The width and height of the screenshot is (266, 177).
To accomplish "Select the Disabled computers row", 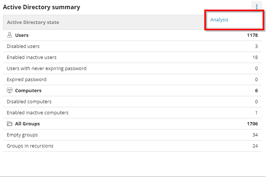I will 29,102.
